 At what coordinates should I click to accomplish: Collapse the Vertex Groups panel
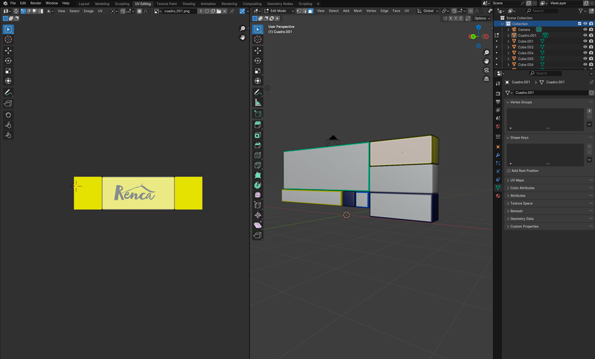(521, 102)
